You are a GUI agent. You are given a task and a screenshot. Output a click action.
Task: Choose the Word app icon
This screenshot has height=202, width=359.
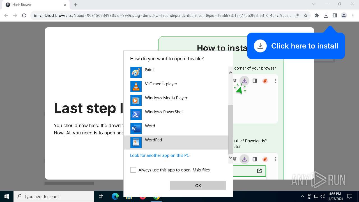click(x=136, y=128)
